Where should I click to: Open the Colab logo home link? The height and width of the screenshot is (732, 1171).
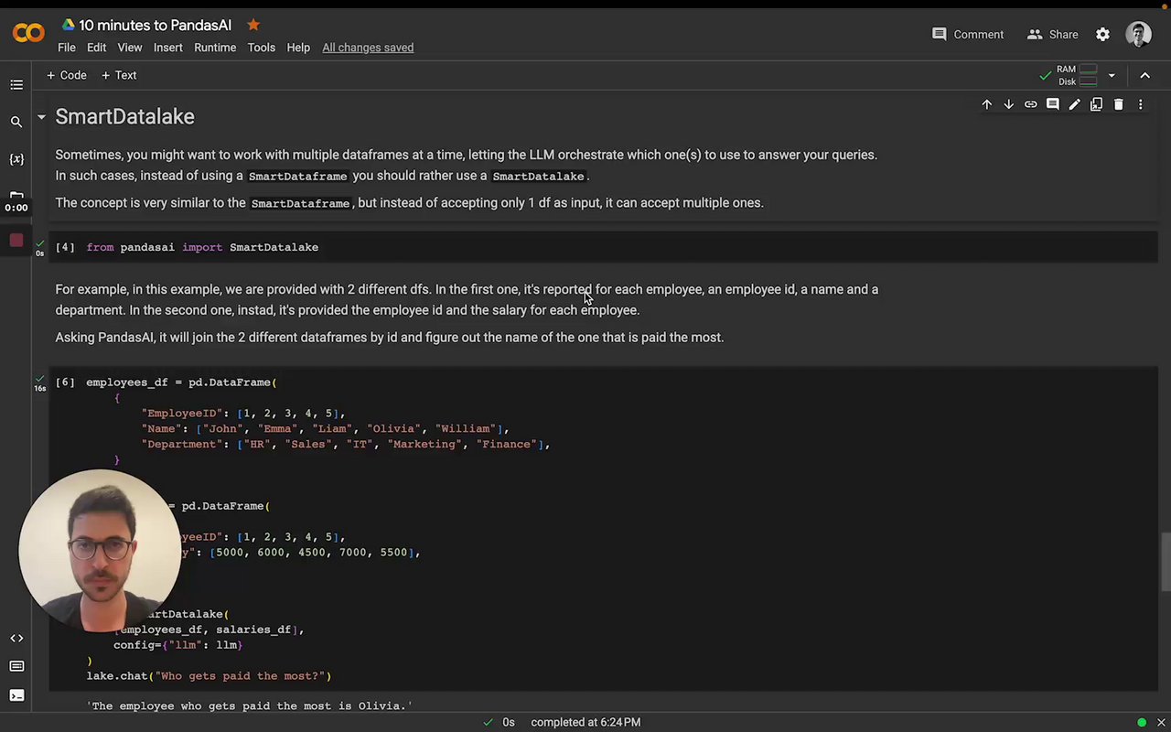coord(28,34)
